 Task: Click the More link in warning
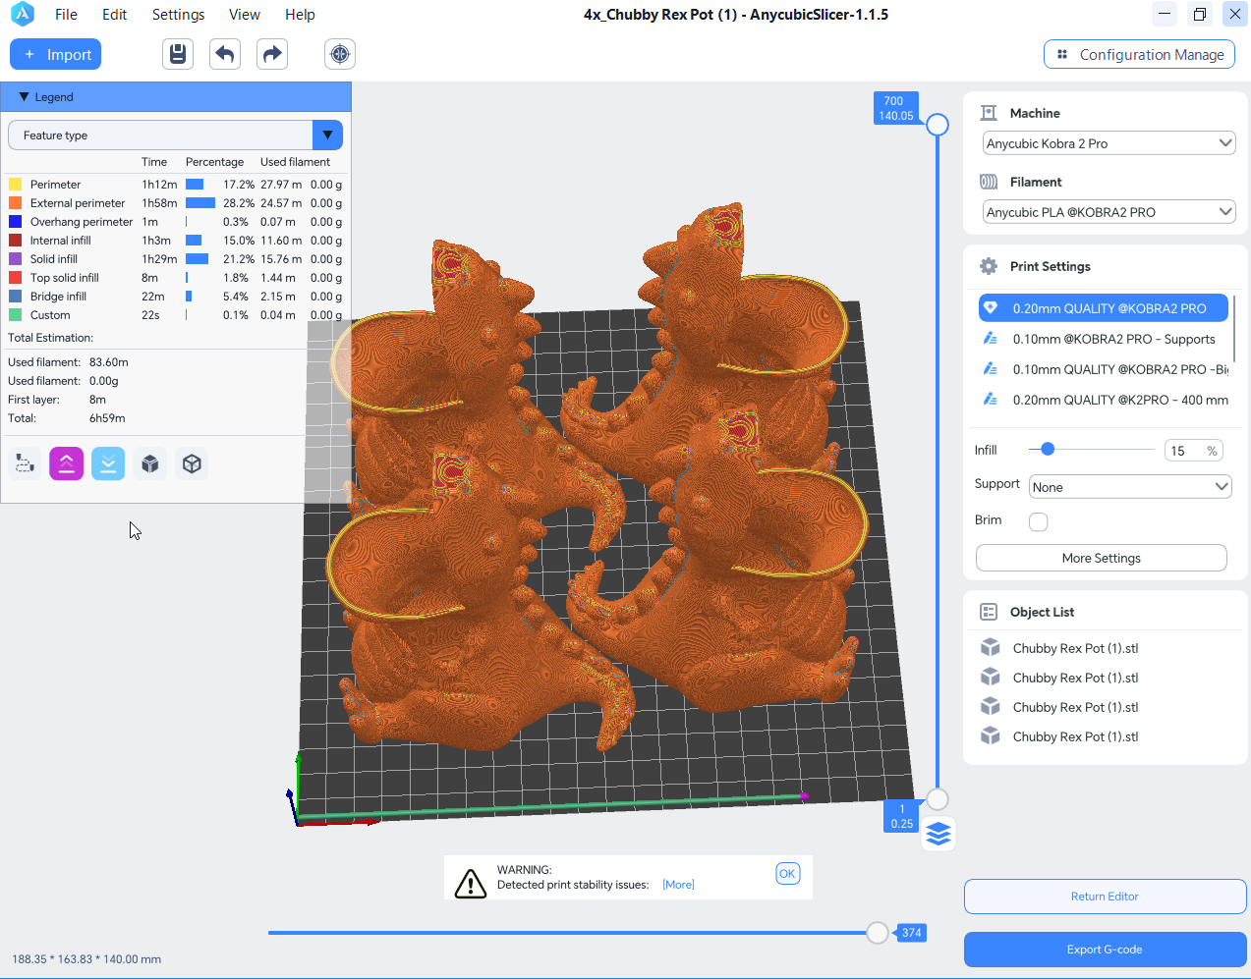(678, 885)
